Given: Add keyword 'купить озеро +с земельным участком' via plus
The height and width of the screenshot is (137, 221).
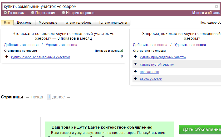Looking at the screenshot, I should coord(7,57).
